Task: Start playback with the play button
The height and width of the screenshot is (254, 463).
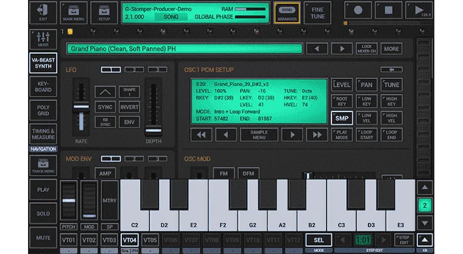Action: 419,10
